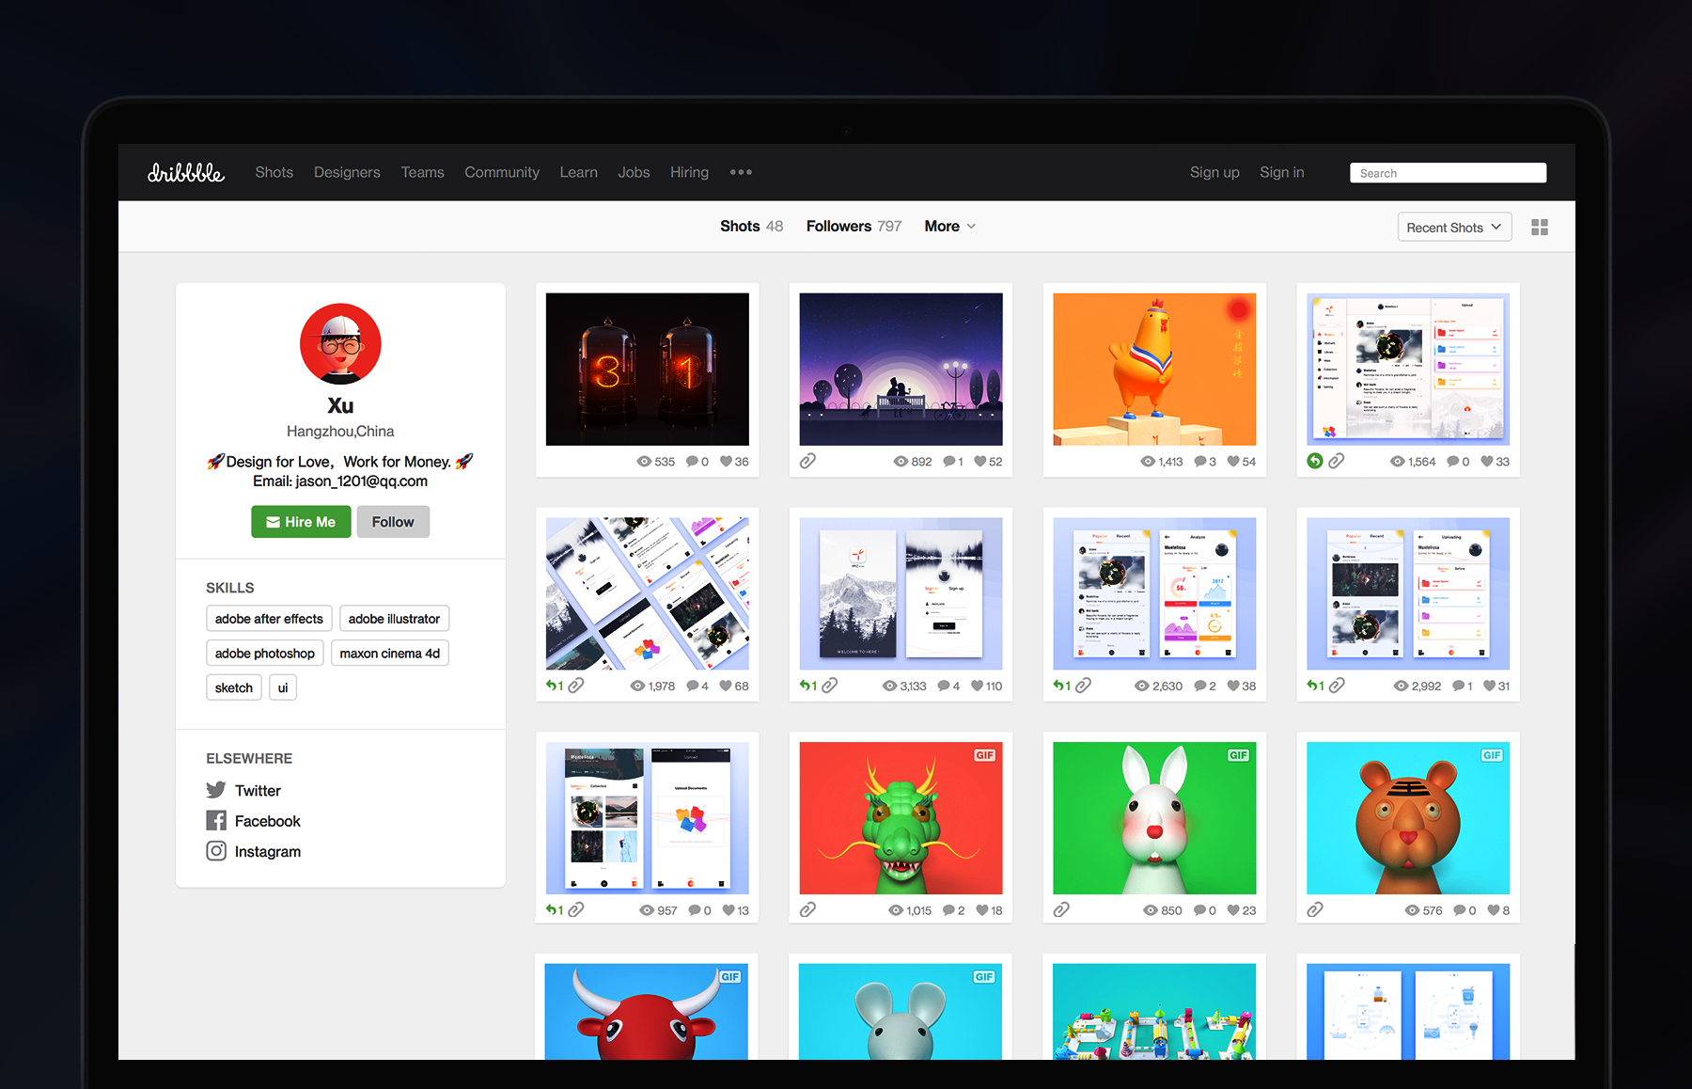
Task: Select the ui skill tag
Action: coord(283,687)
